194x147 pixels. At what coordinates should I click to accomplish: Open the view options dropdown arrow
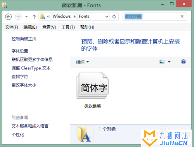coord(169,62)
